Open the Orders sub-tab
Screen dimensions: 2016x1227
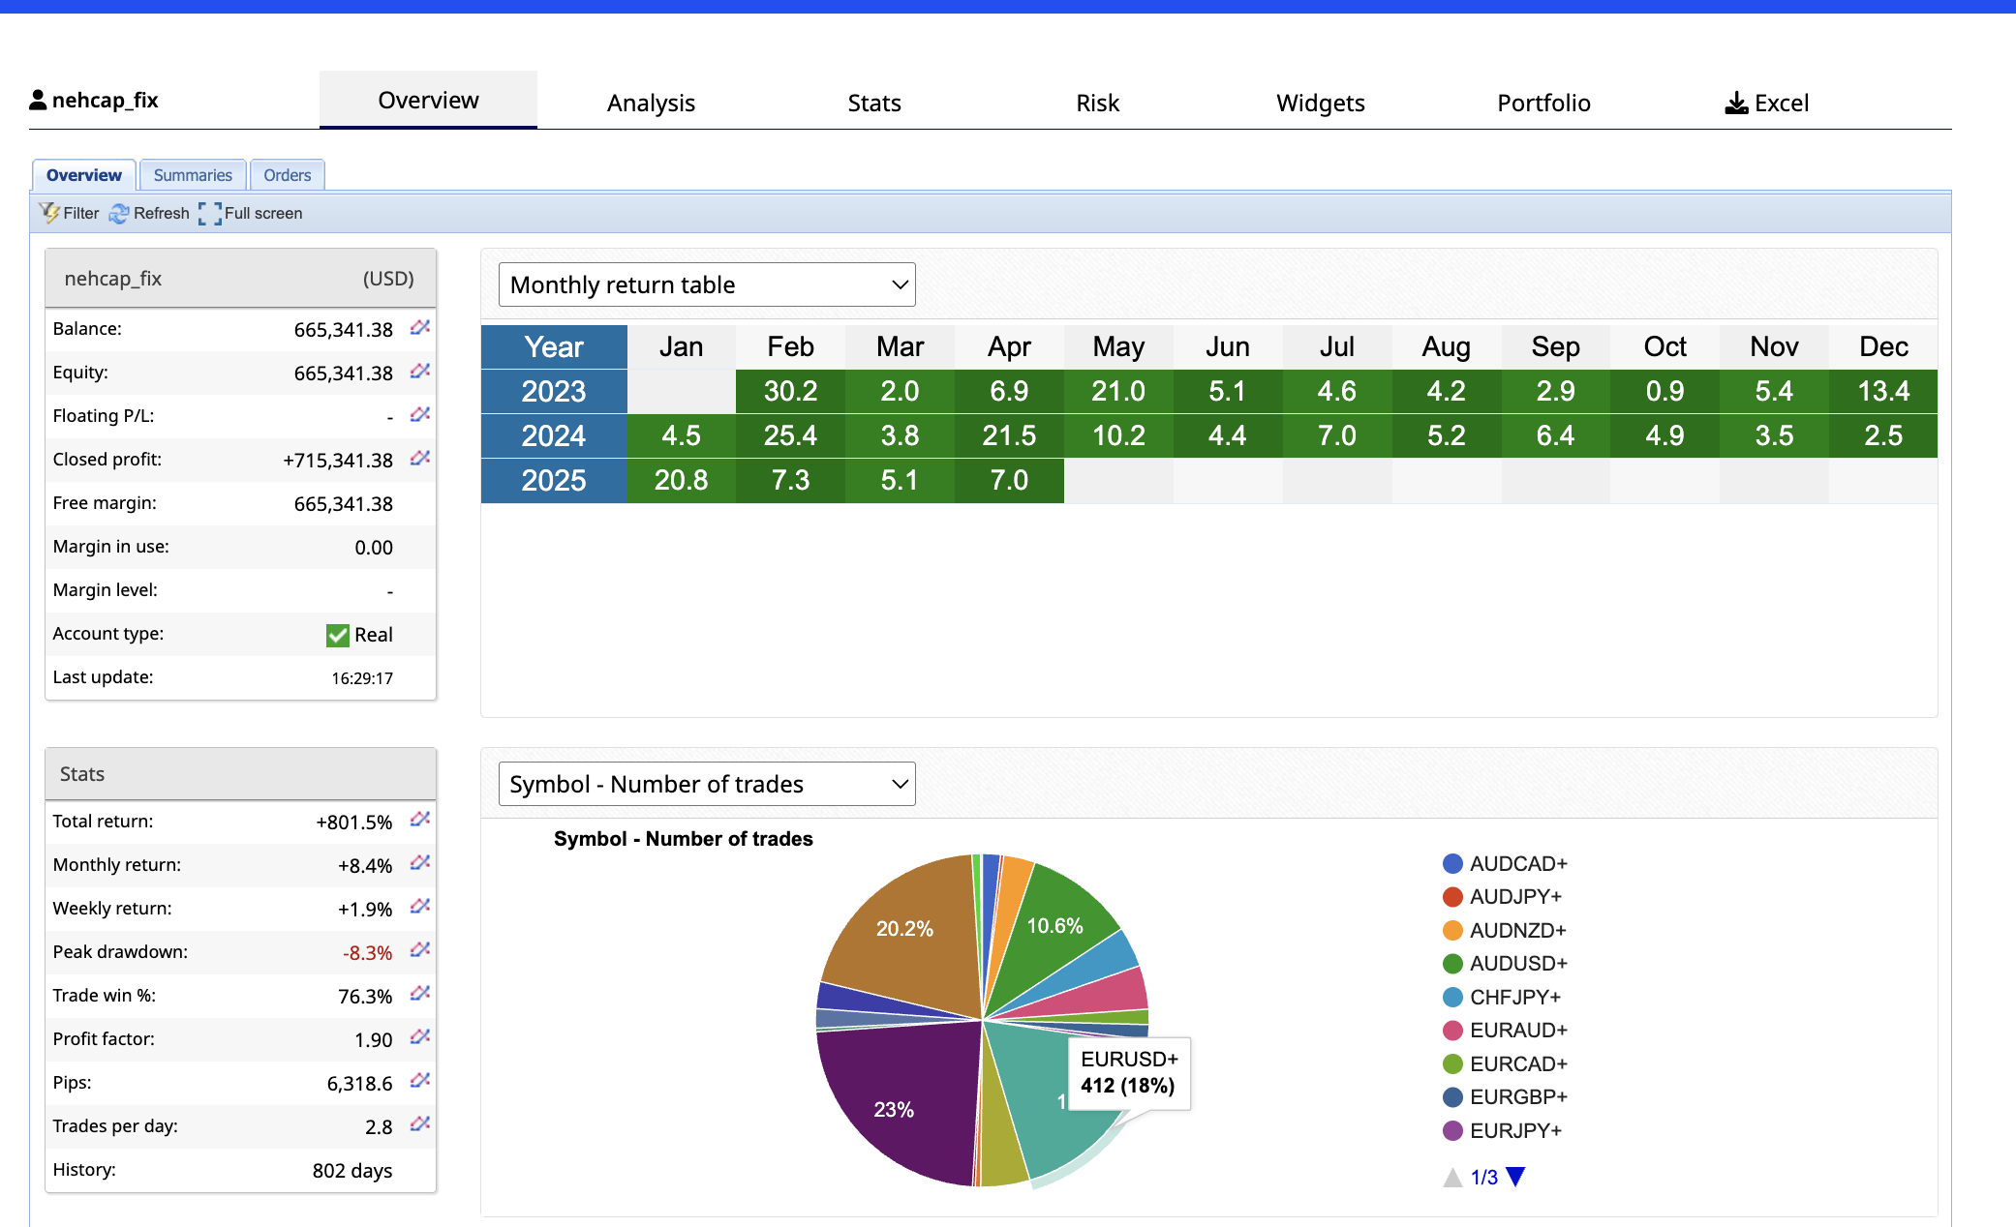(x=287, y=175)
